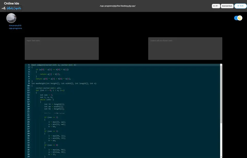247x158 pixels.
Task: Click the 'while (nnn--)' line
Action: click(x=47, y=100)
